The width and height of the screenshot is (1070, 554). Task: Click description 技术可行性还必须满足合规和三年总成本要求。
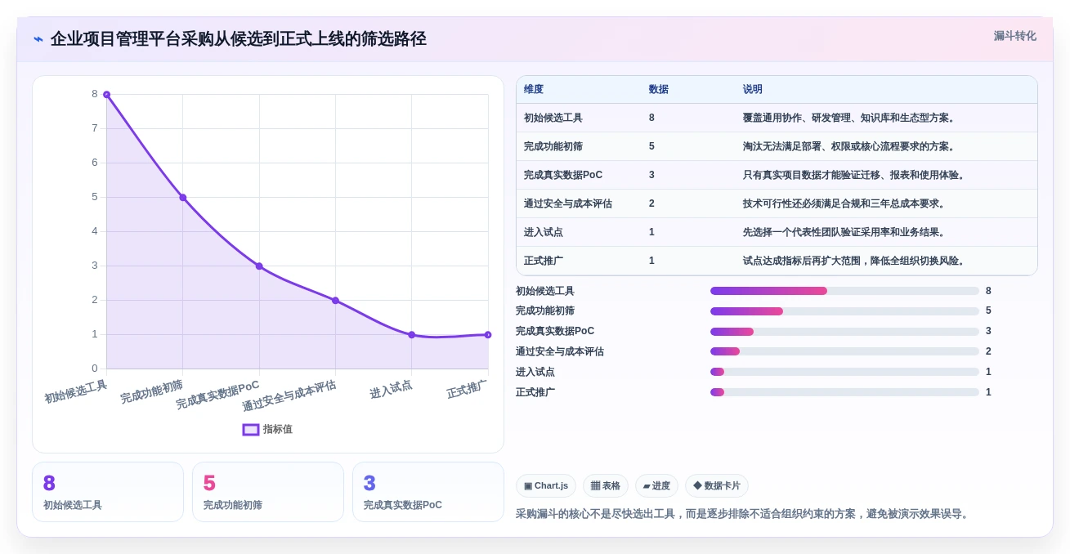(x=845, y=203)
